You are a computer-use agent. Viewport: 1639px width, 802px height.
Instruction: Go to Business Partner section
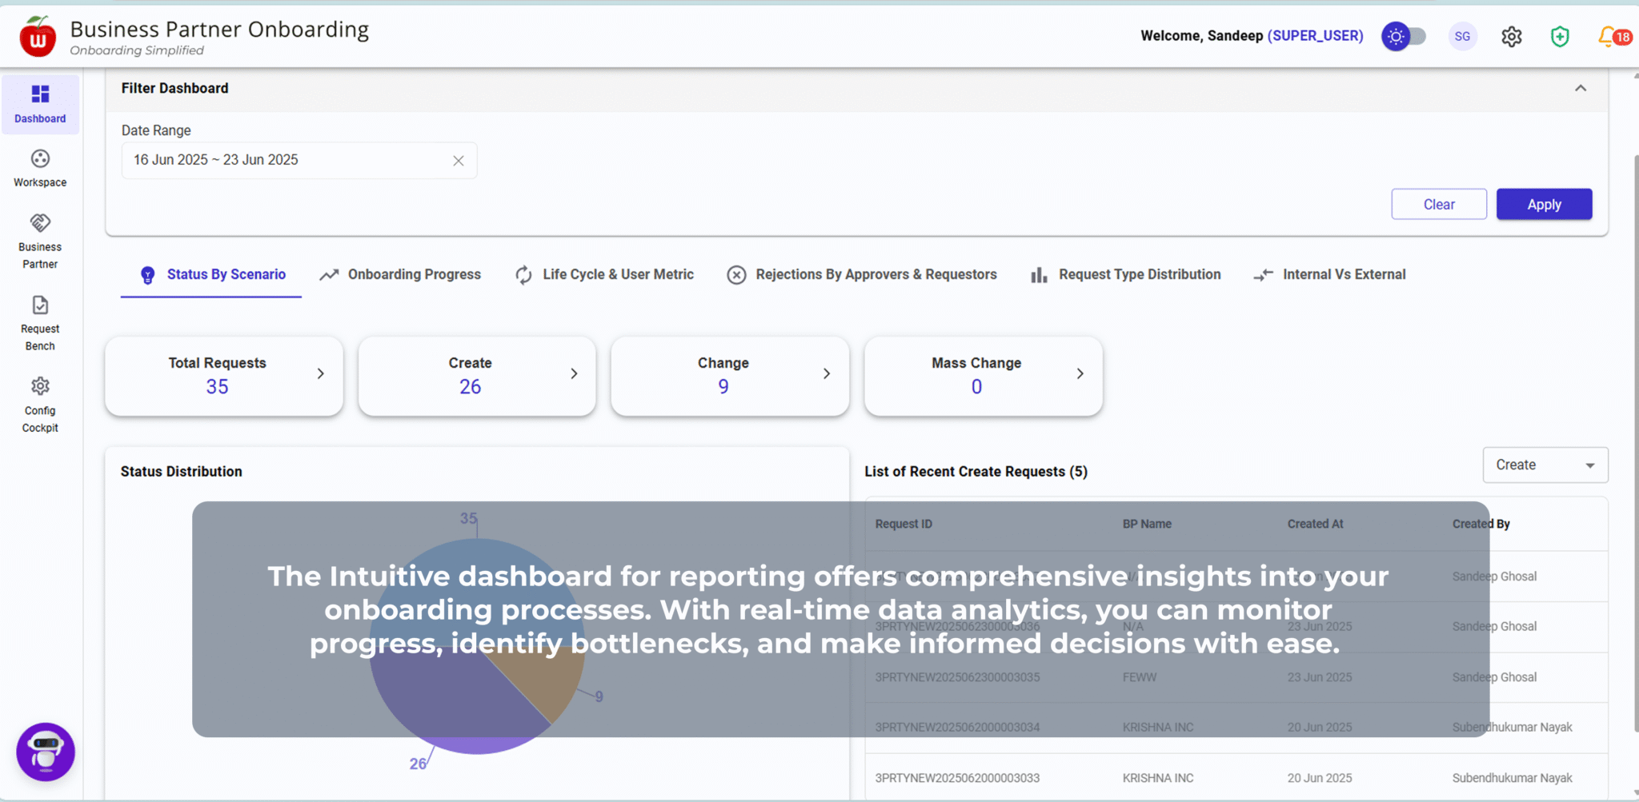tap(40, 223)
